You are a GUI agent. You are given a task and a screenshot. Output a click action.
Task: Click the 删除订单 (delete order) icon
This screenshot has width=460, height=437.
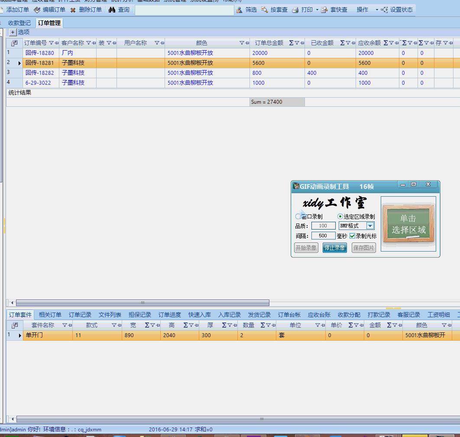73,10
